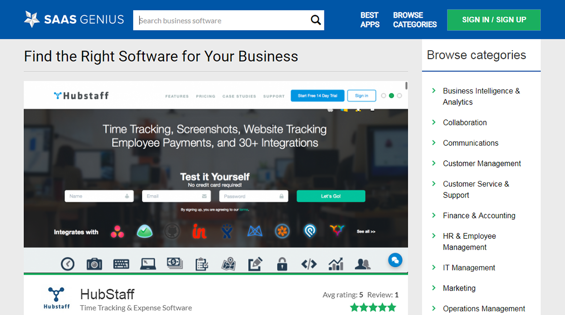Open Features in the Hubstaff preview nav
Viewport: 565px width, 315px height.
point(177,96)
